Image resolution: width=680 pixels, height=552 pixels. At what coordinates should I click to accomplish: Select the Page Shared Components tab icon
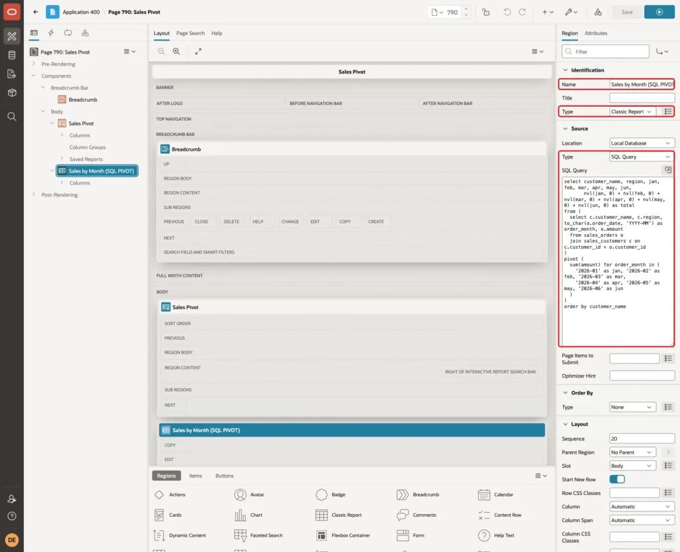click(85, 33)
